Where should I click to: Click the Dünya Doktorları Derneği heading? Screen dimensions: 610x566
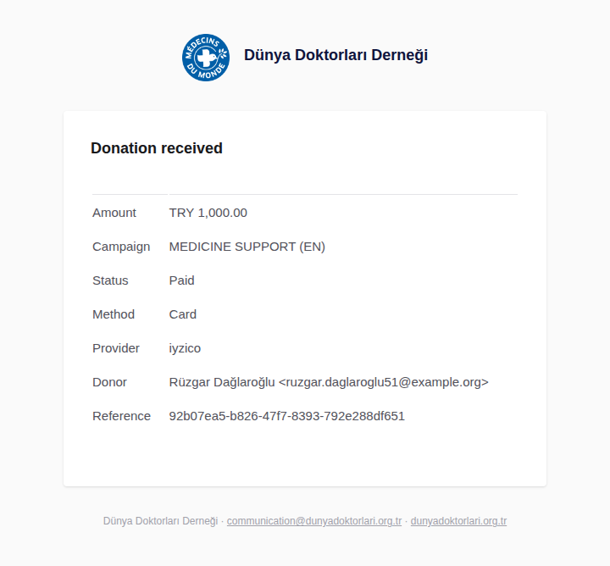(335, 55)
